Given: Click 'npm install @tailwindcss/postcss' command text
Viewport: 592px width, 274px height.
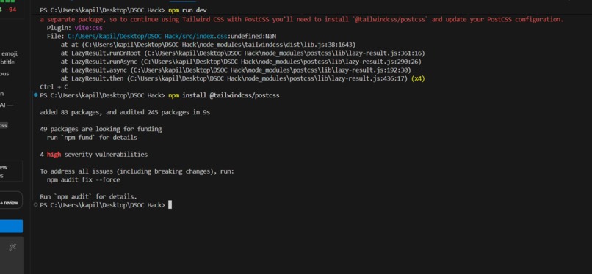Looking at the screenshot, I should pos(224,95).
